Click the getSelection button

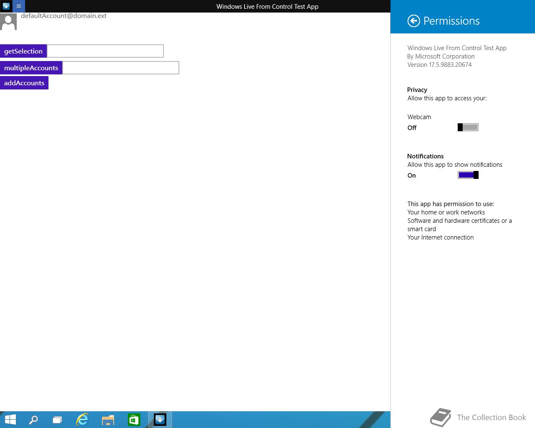pyautogui.click(x=23, y=51)
